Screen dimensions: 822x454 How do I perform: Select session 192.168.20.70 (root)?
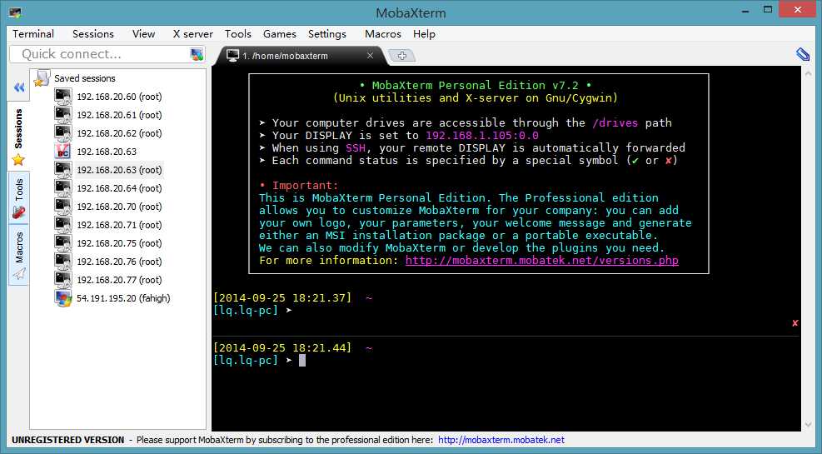coord(119,207)
